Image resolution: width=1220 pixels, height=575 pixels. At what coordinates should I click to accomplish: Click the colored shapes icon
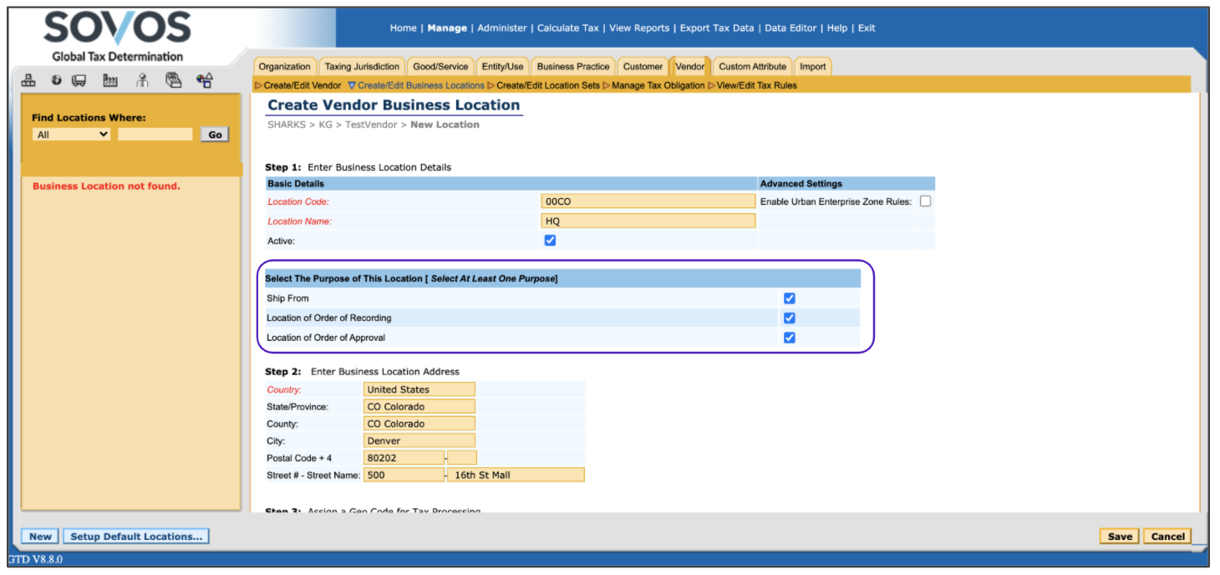[204, 80]
